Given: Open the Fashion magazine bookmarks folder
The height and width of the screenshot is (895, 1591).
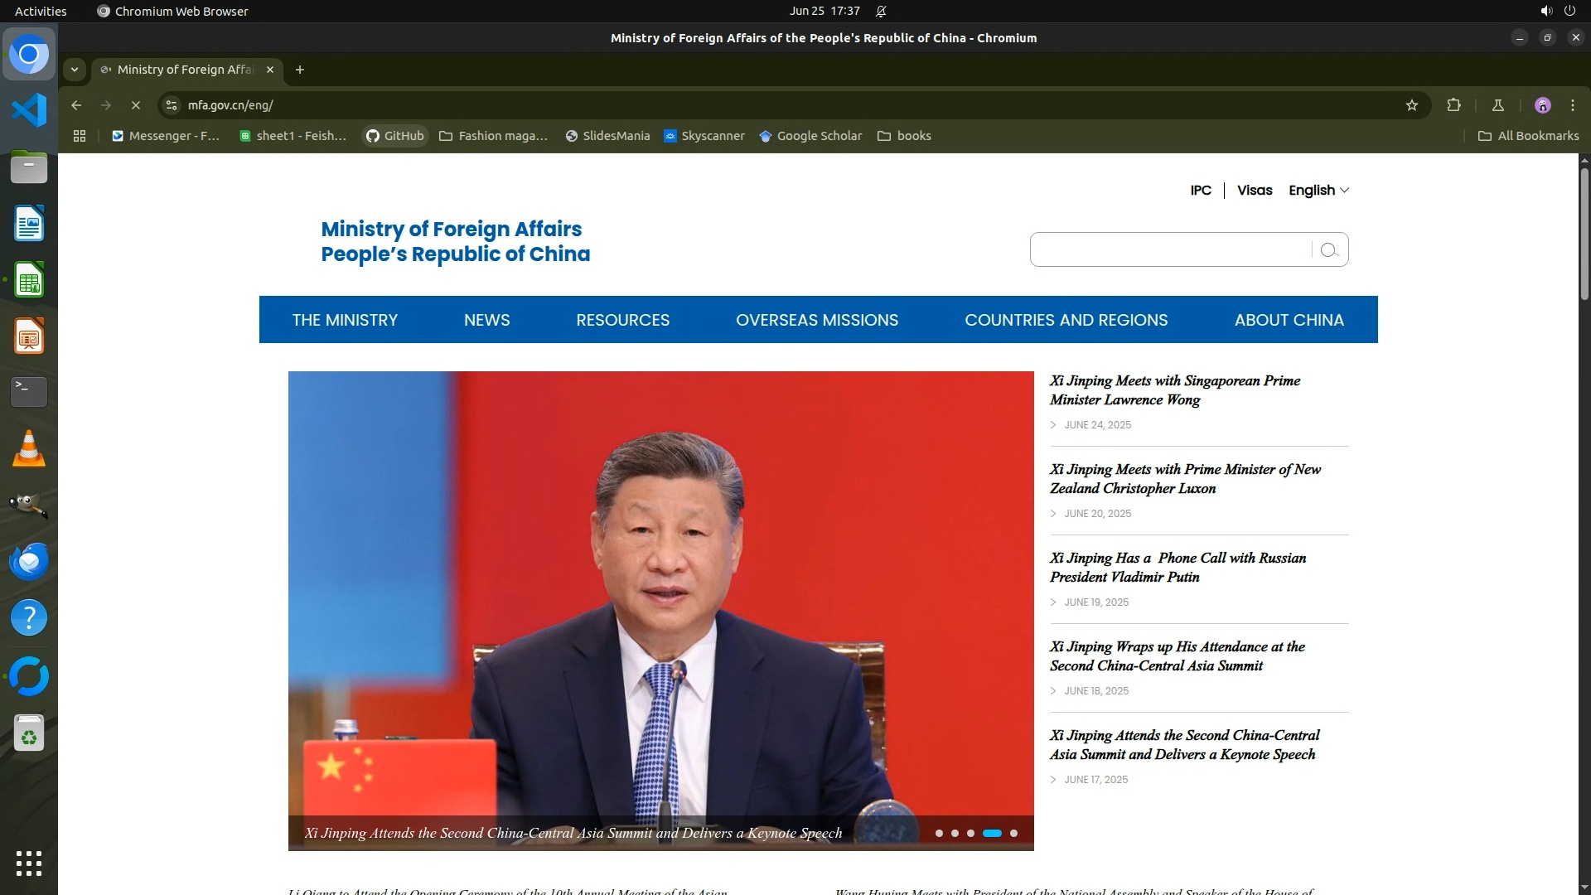Looking at the screenshot, I should [494, 136].
